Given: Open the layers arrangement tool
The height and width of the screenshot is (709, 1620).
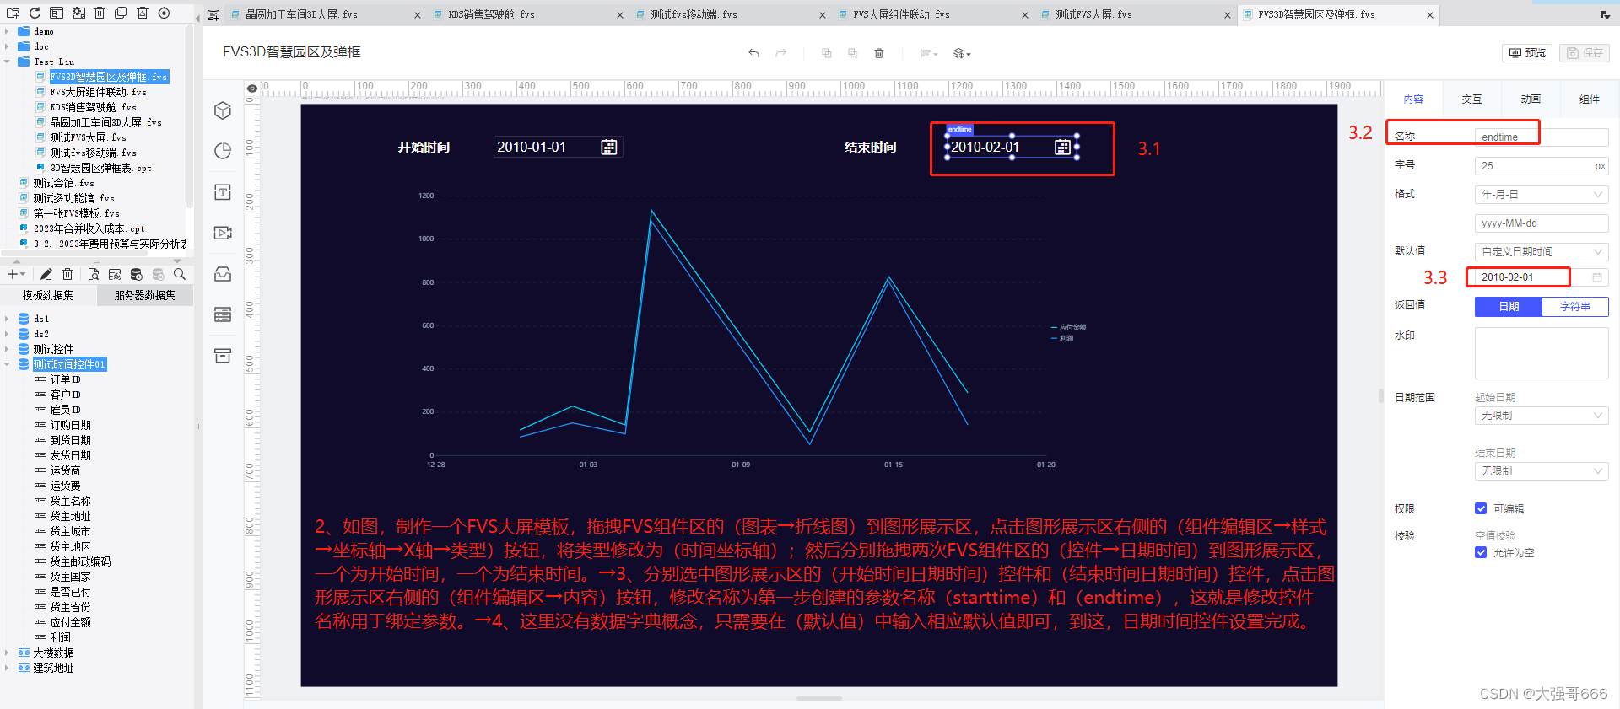Looking at the screenshot, I should click(961, 53).
